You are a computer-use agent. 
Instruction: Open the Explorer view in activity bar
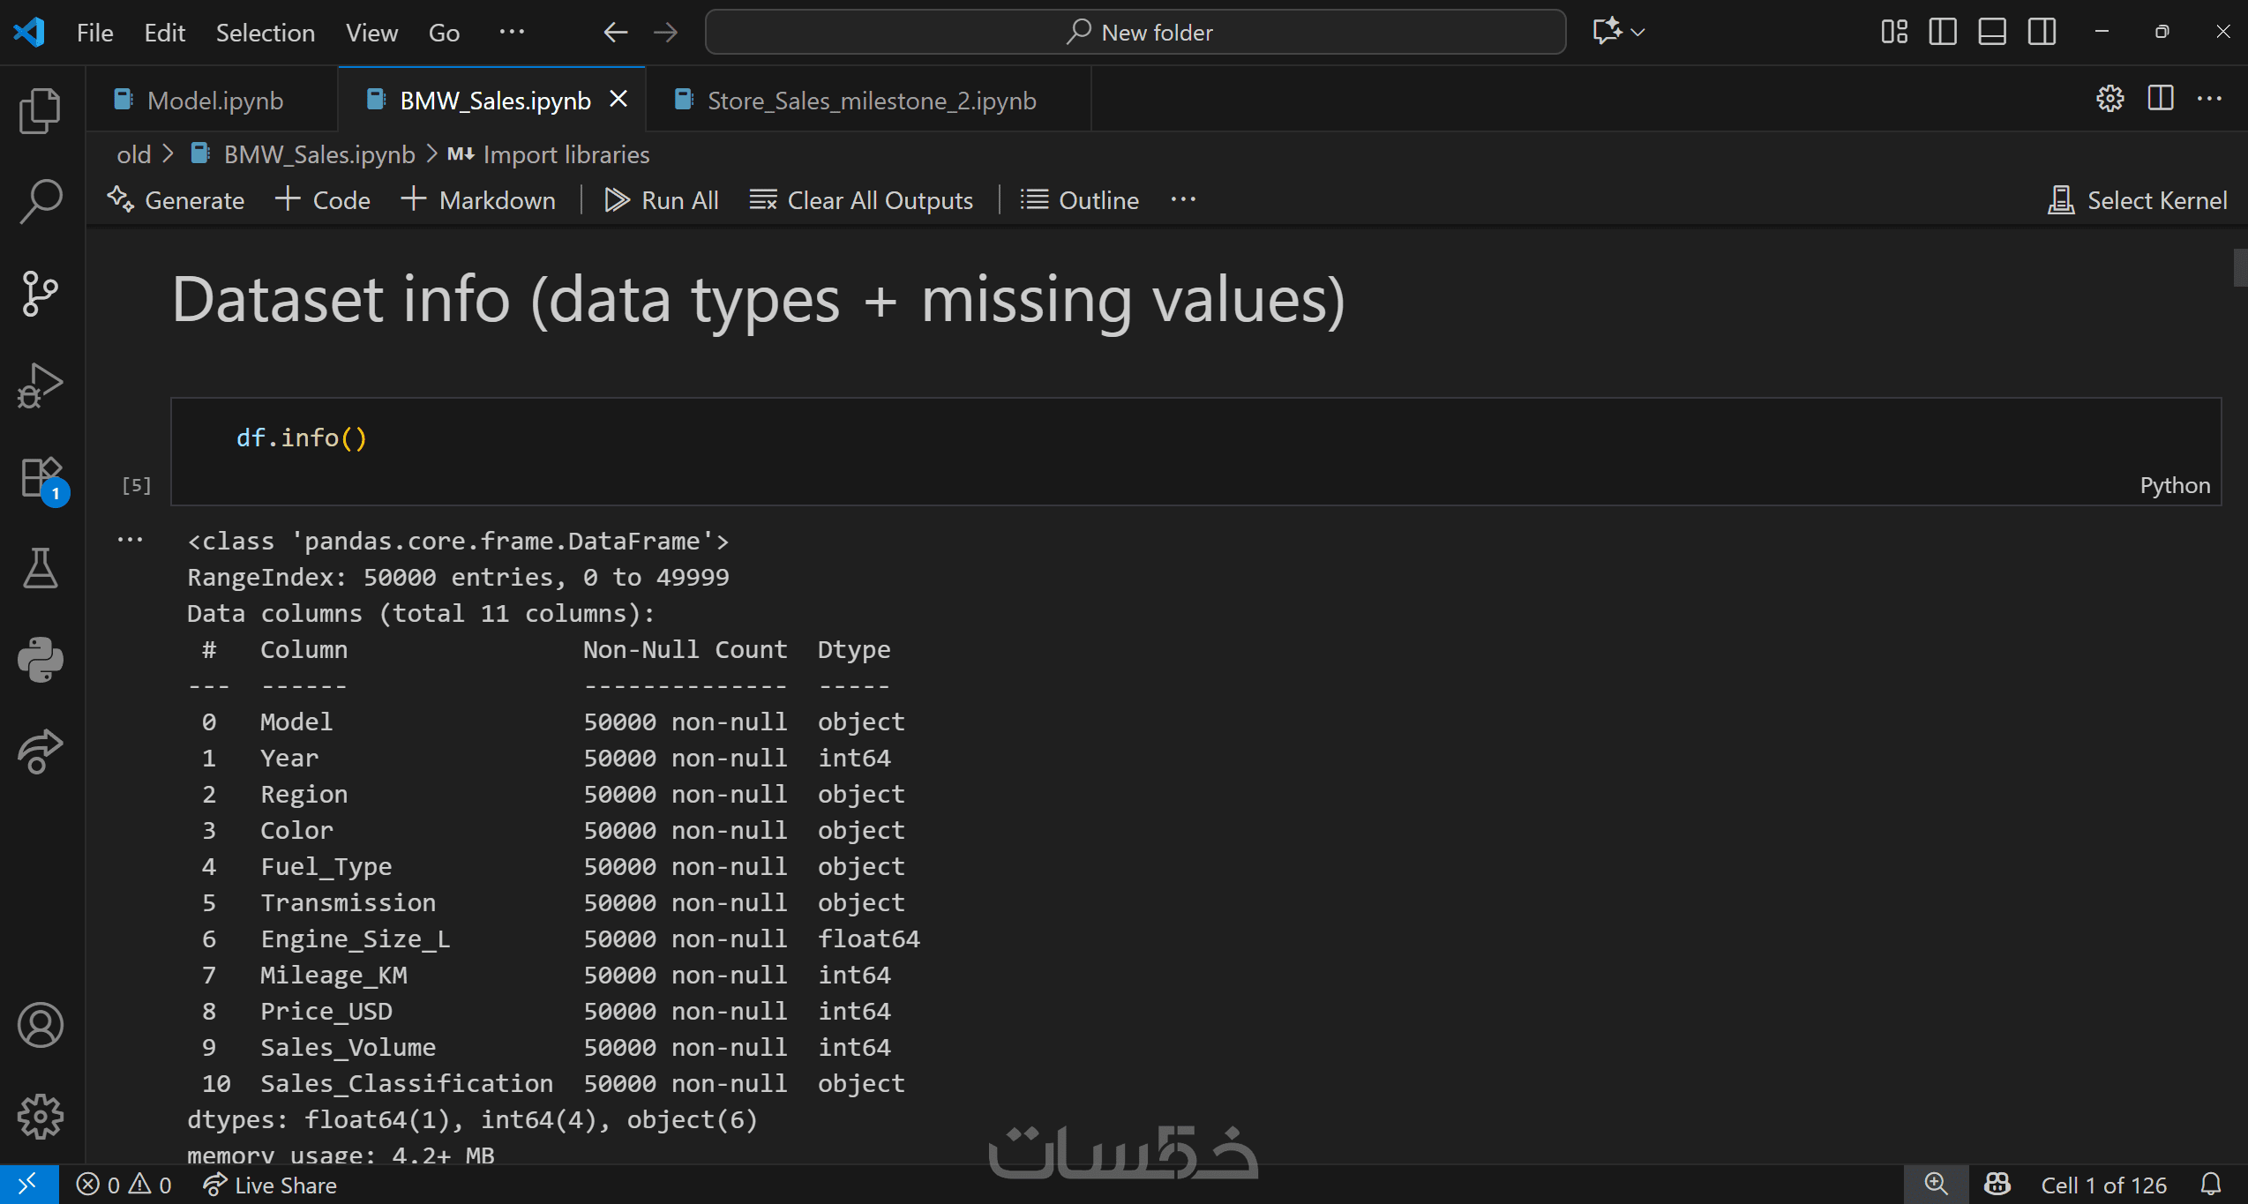(40, 111)
